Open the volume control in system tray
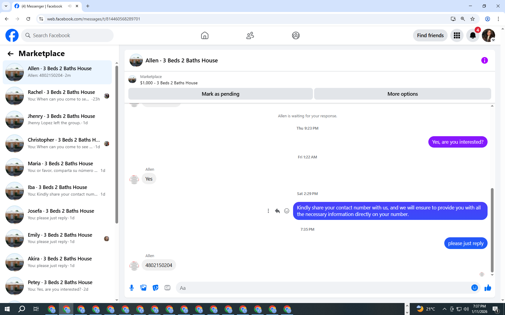The width and height of the screenshot is (505, 315). point(466,309)
